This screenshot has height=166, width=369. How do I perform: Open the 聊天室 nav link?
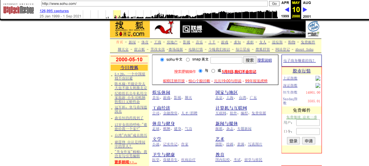coord(123,50)
